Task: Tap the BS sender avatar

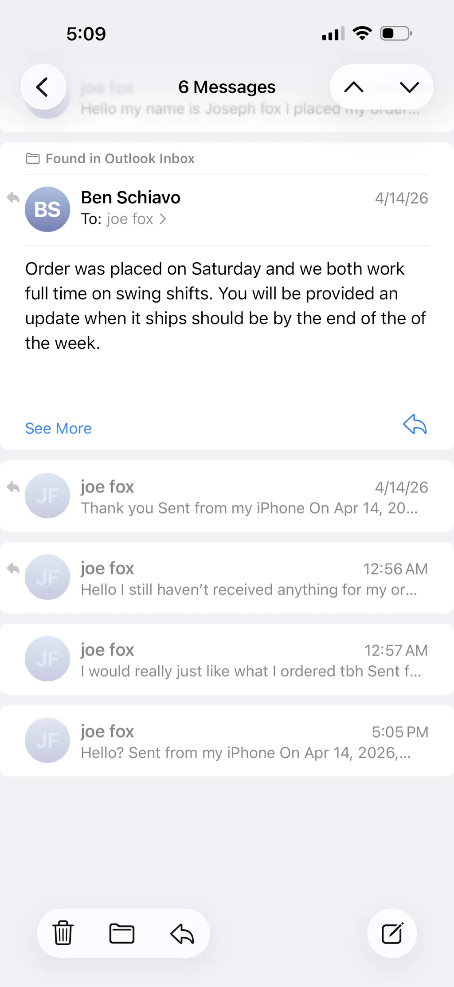Action: tap(47, 209)
